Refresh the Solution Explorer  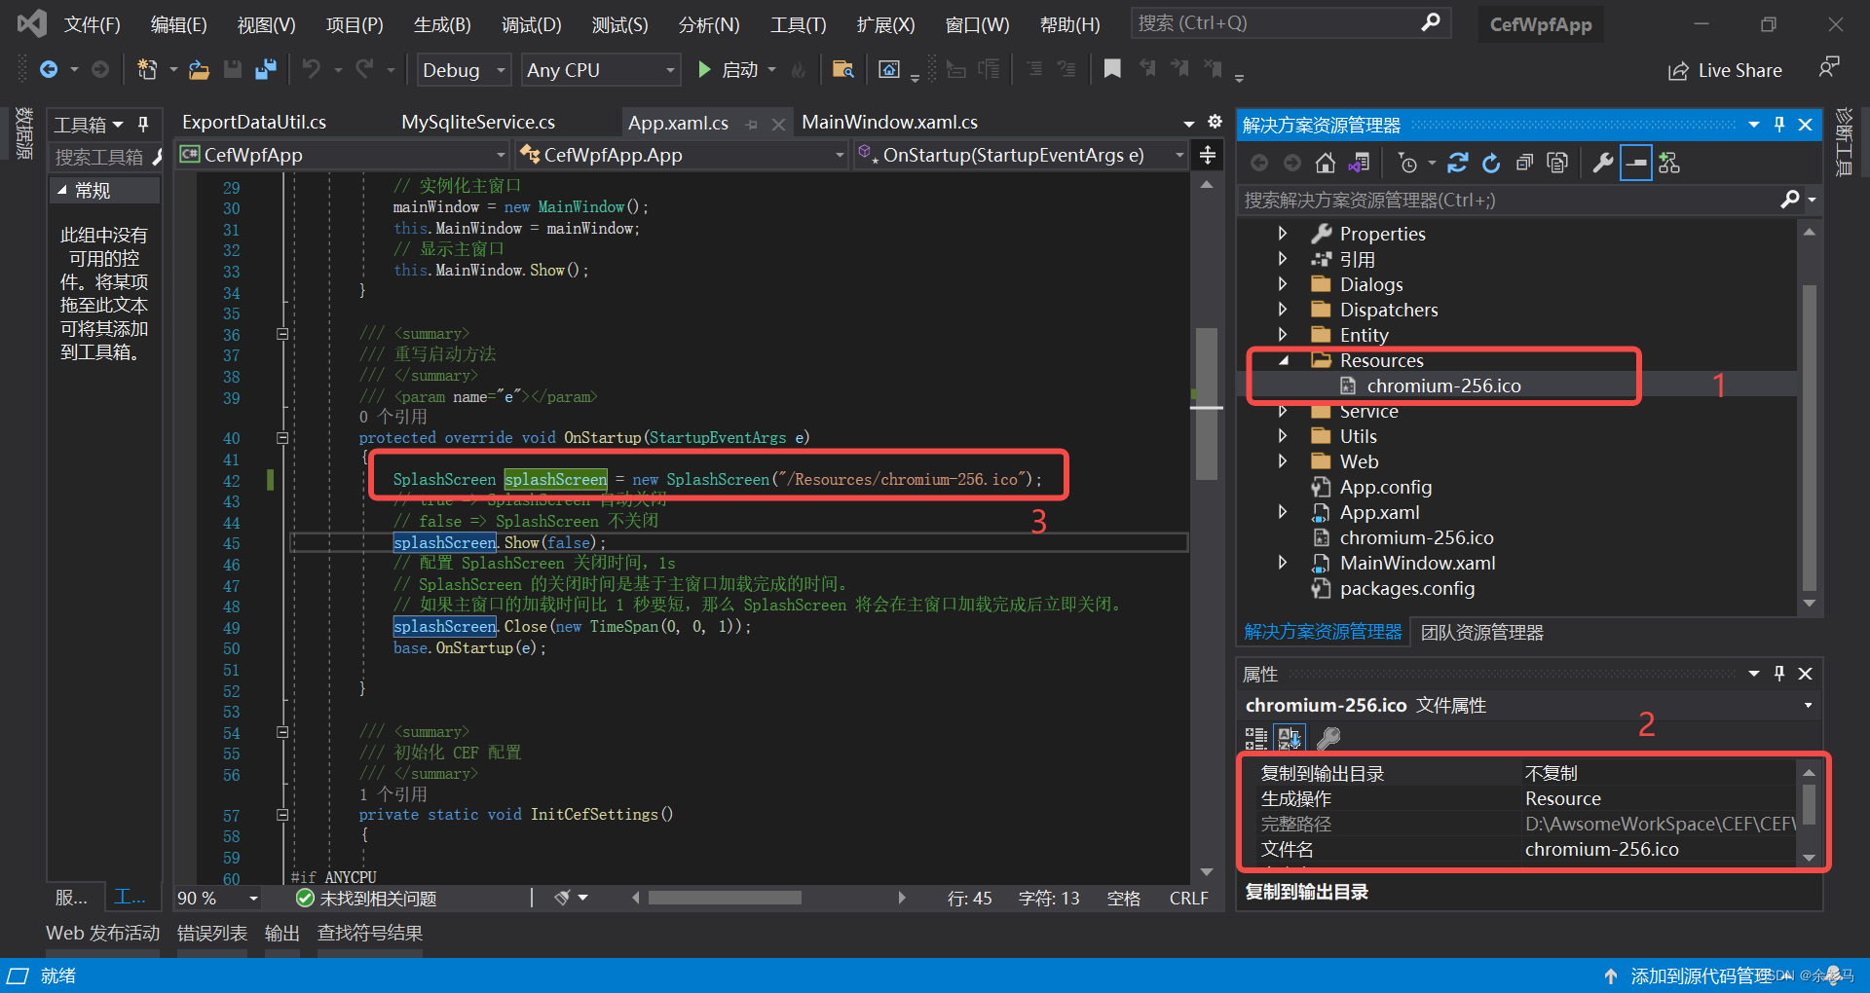coord(1491,163)
